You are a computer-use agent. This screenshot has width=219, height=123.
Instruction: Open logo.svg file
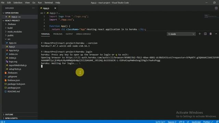[x=13, y=61]
